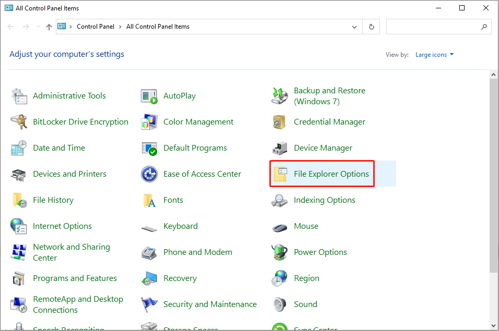This screenshot has height=331, width=499.
Task: Click the Devices and Printers icon
Action: tap(19, 174)
